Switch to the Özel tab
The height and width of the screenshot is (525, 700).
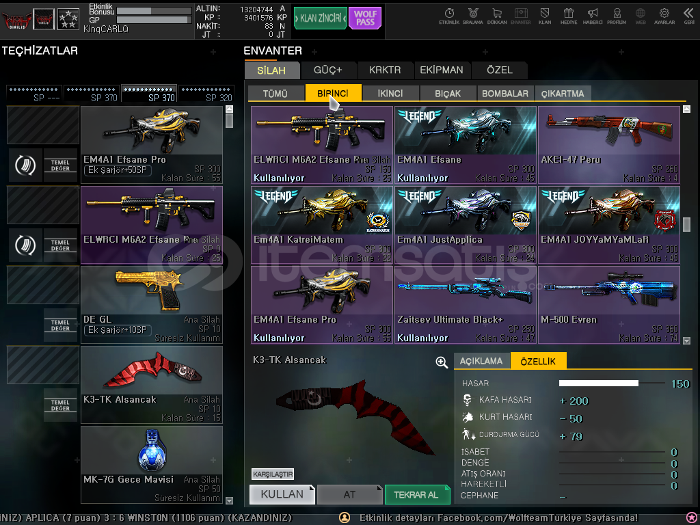pyautogui.click(x=499, y=70)
